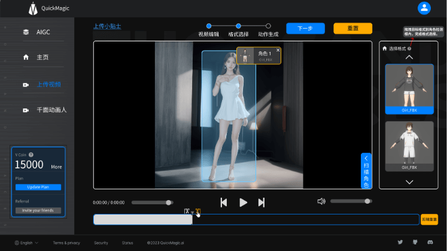Click the orange 重置 button

point(352,28)
